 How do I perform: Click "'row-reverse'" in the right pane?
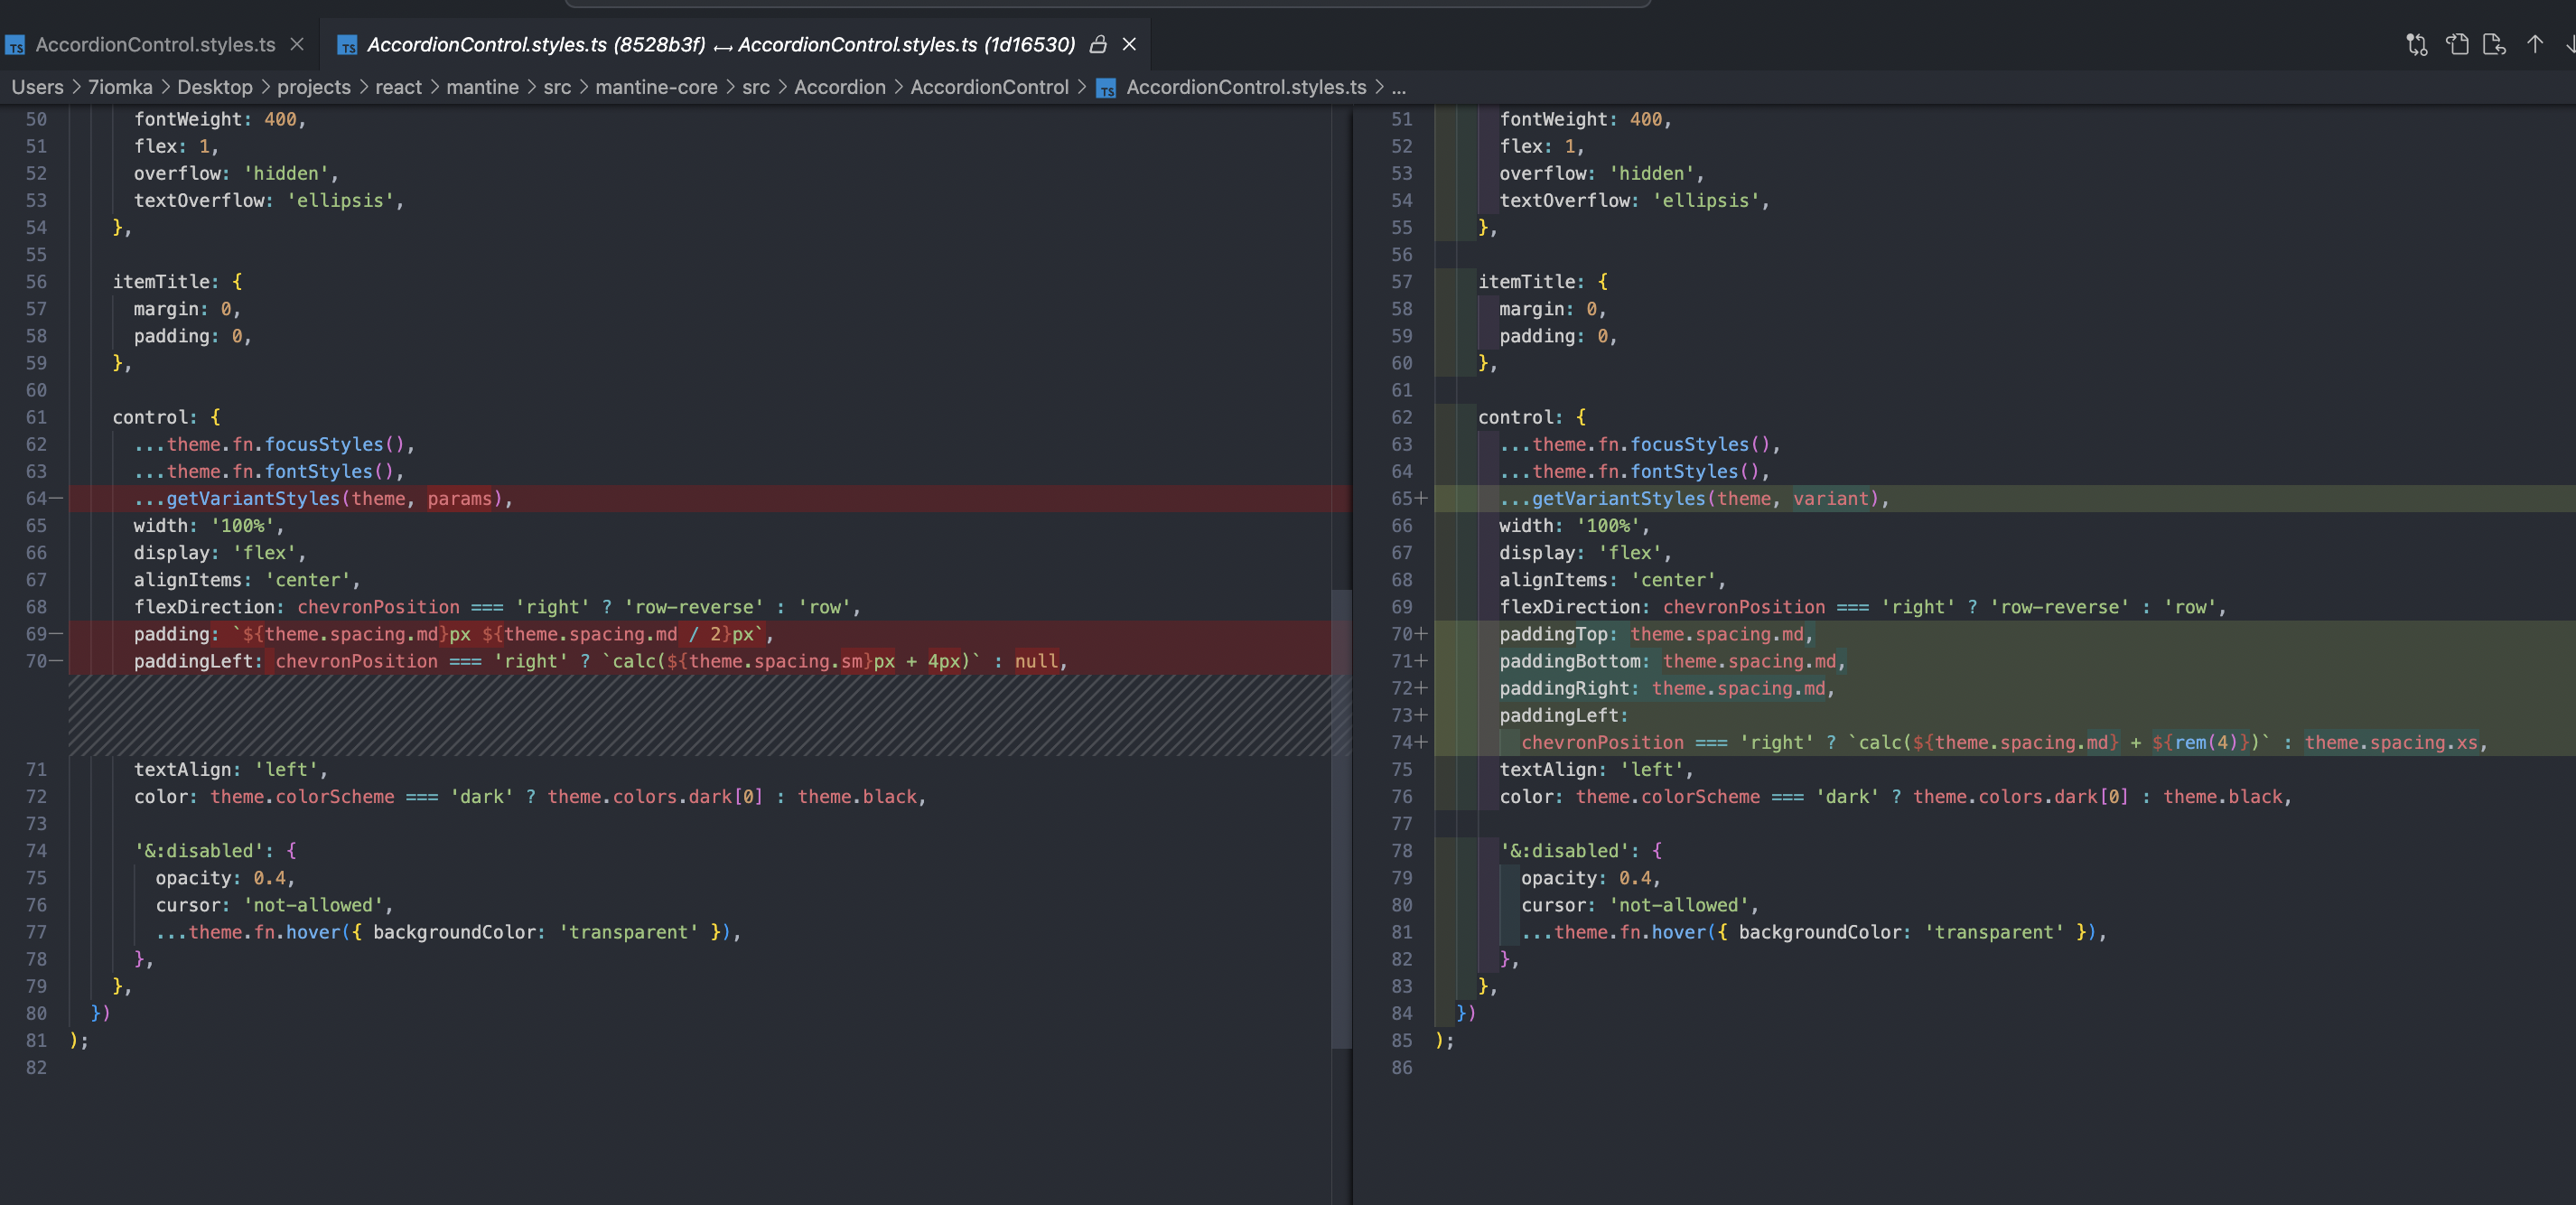[x=2060, y=607]
